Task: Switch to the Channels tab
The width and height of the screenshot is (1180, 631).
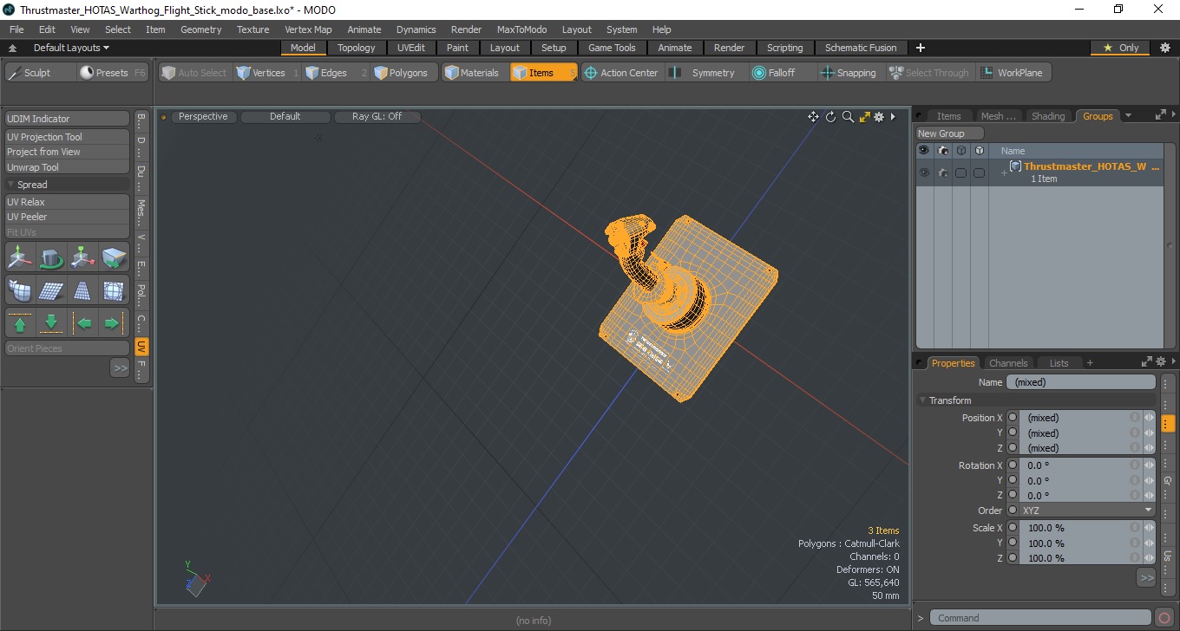Action: (1008, 363)
